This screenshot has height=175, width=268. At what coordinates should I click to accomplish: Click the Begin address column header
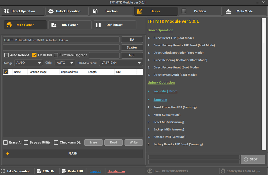pyautogui.click(x=73, y=72)
